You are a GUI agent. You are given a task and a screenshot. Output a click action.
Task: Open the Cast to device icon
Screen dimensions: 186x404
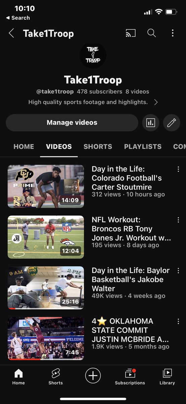[x=131, y=33]
